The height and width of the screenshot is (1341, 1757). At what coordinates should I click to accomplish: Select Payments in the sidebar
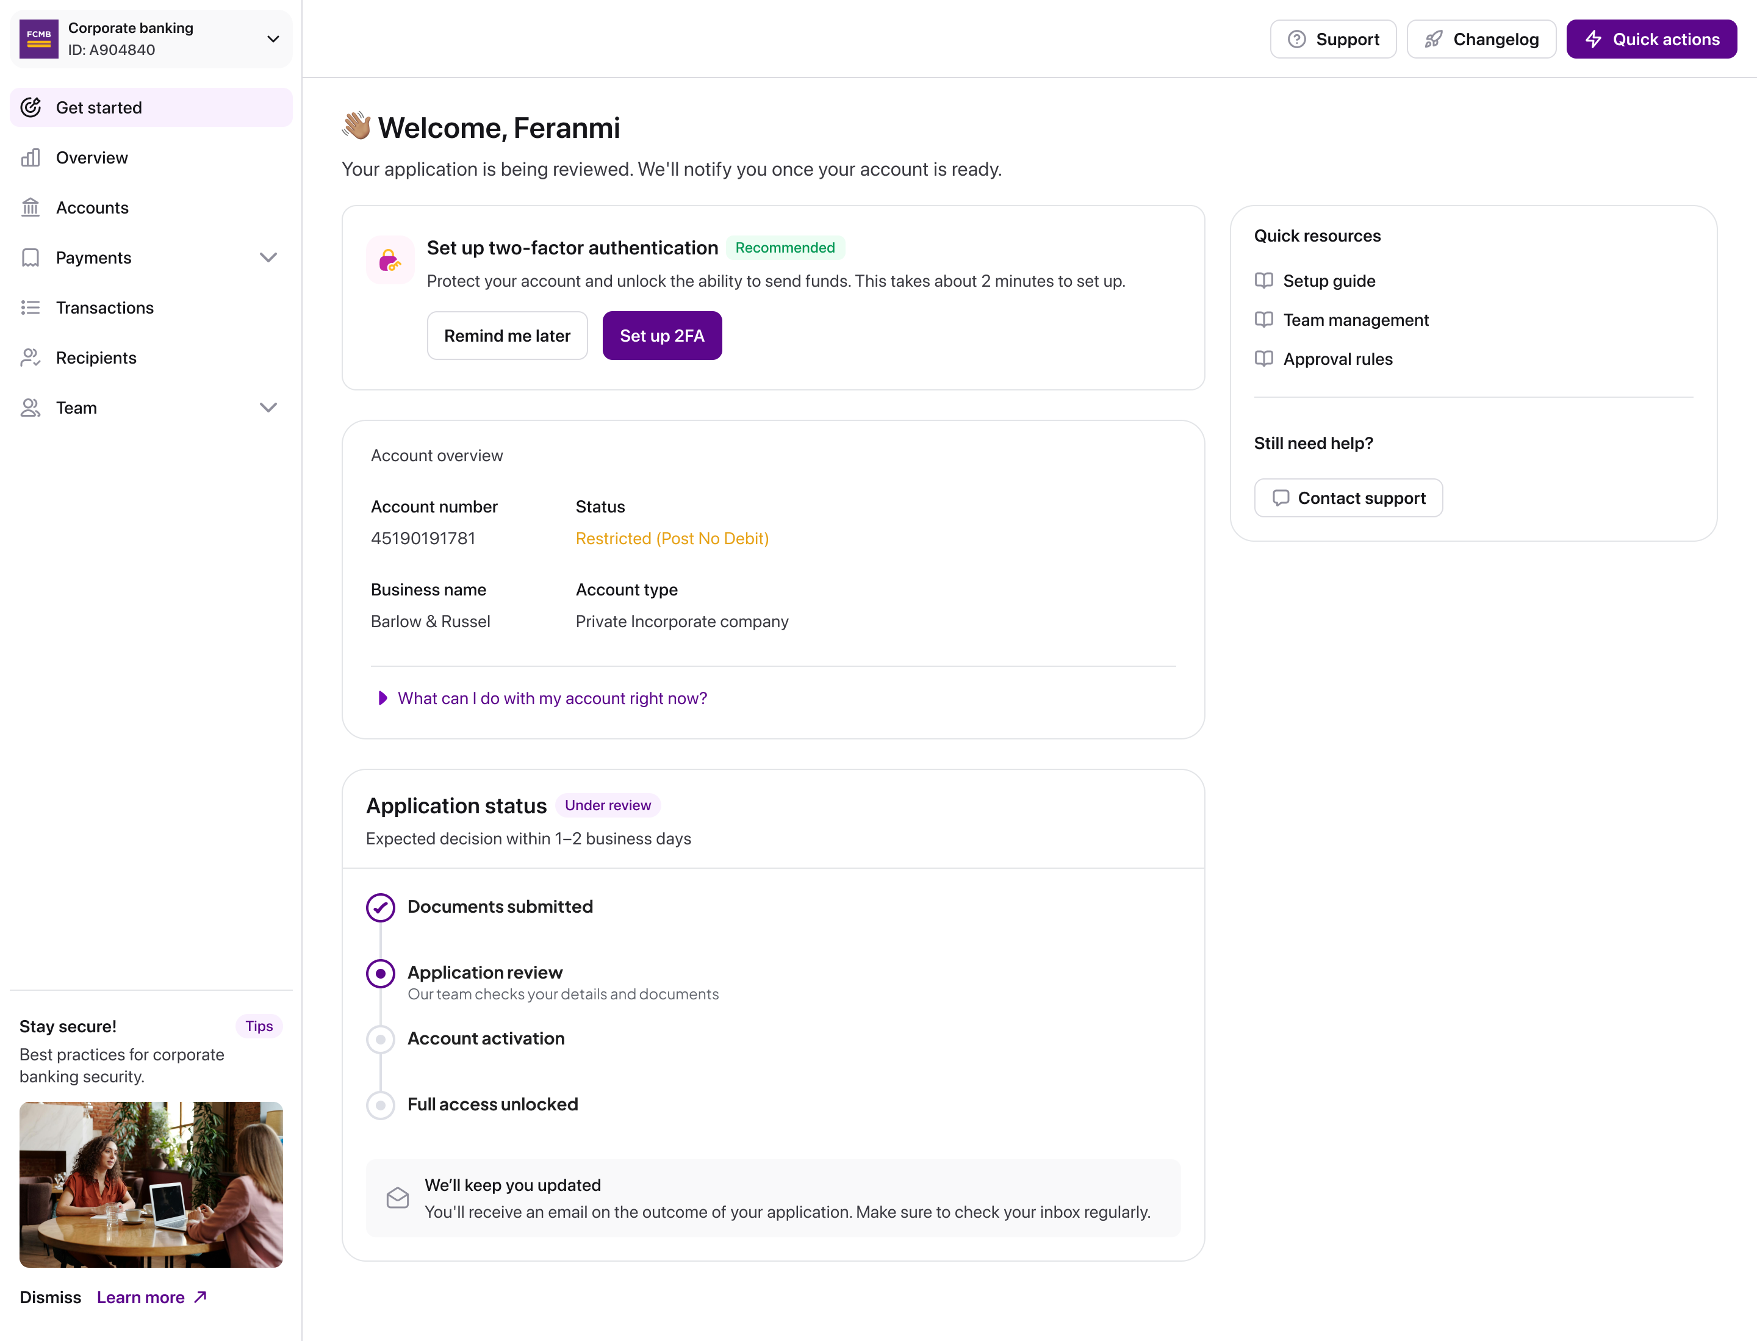click(x=151, y=258)
